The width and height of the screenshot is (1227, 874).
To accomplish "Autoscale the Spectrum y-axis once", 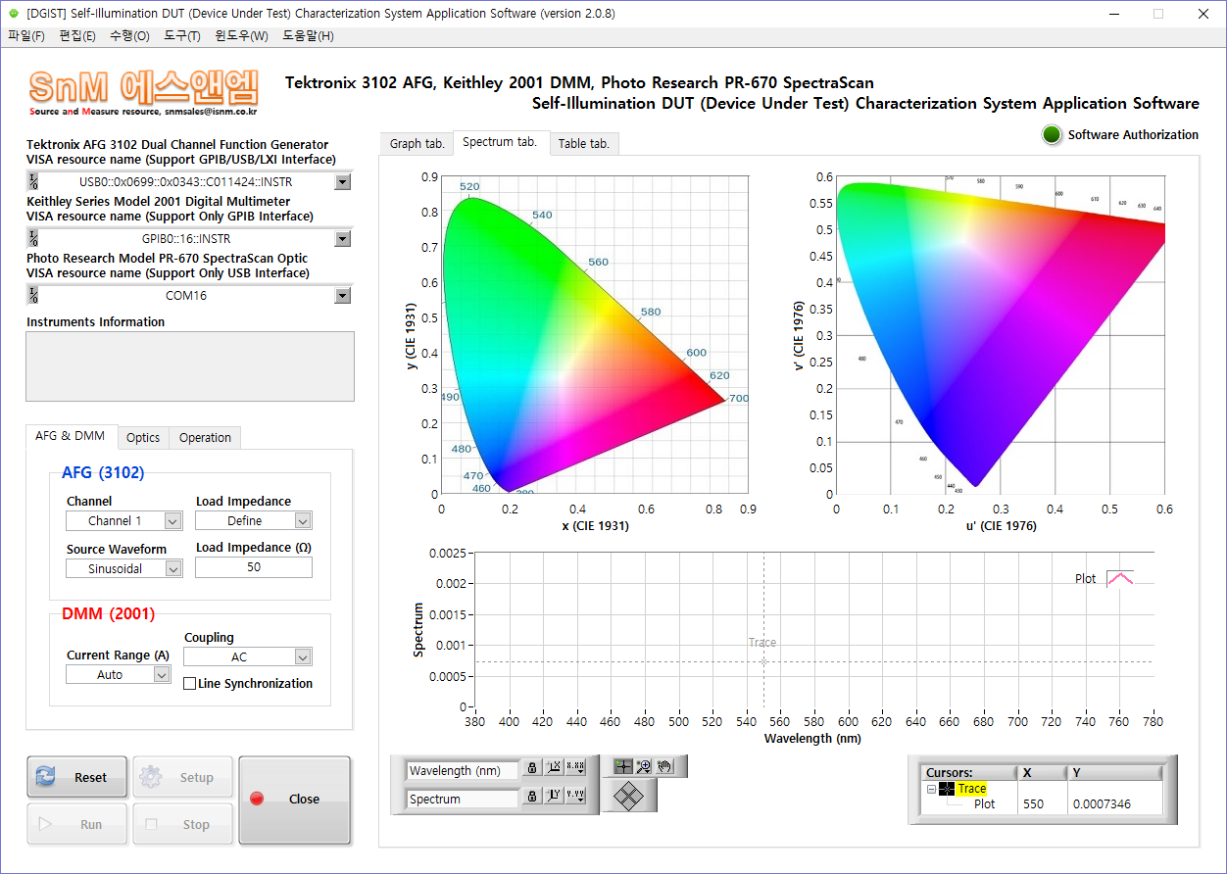I will click(x=554, y=797).
